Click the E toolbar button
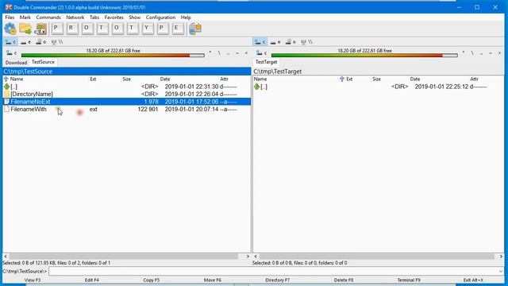Image resolution: width=508 pixels, height=286 pixels. pyautogui.click(x=177, y=29)
